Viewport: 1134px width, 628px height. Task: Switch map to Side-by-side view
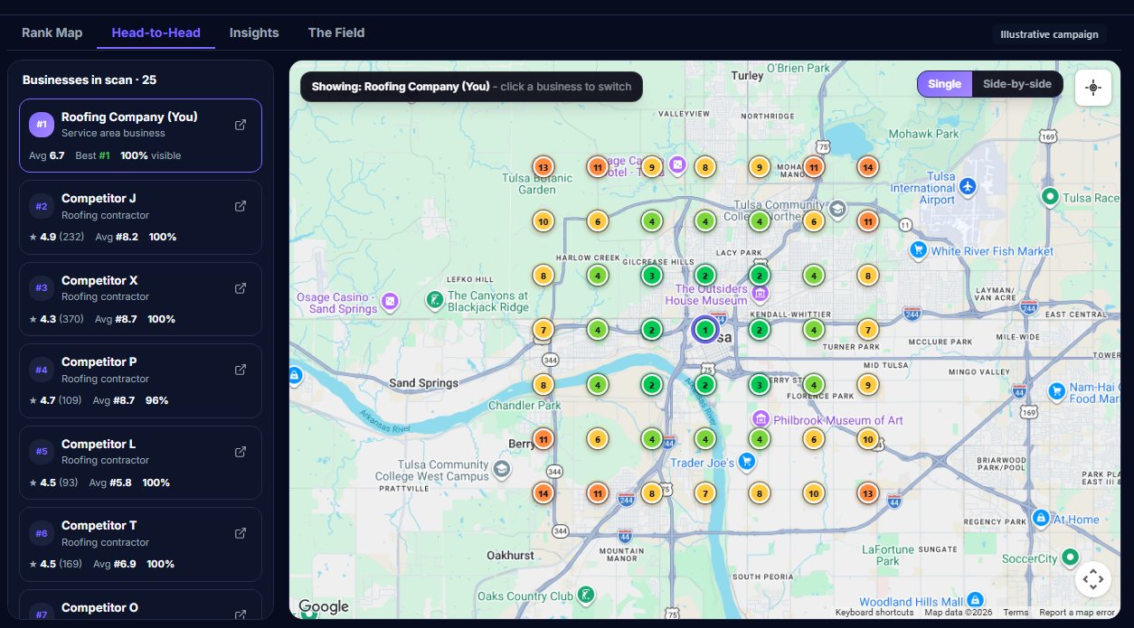click(x=1017, y=84)
